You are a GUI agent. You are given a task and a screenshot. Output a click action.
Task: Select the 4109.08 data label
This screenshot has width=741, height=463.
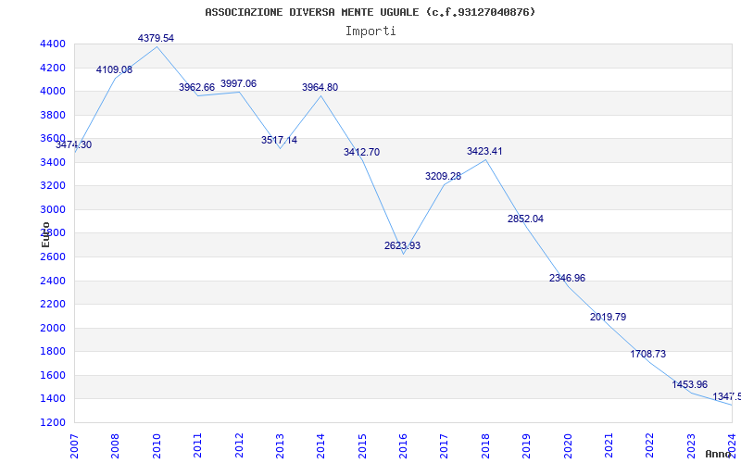[114, 70]
